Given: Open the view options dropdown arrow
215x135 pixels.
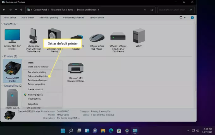Looking at the screenshot, I should point(185,18).
